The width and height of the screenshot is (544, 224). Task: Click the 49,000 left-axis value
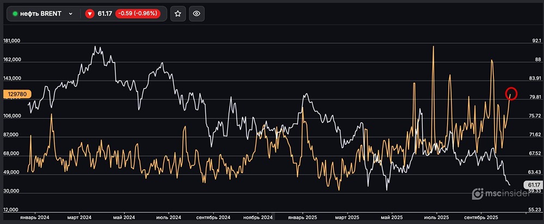coord(12,172)
